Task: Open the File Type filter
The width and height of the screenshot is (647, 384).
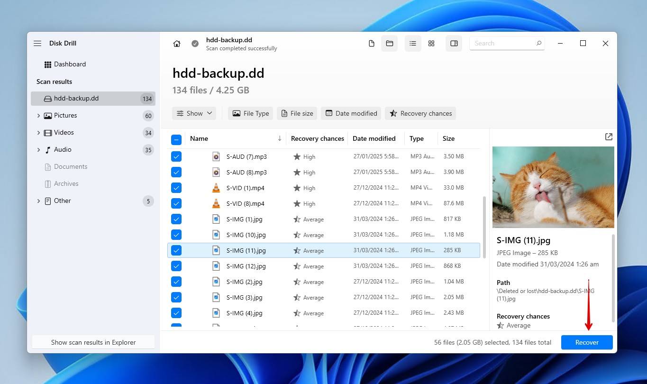Action: click(250, 113)
